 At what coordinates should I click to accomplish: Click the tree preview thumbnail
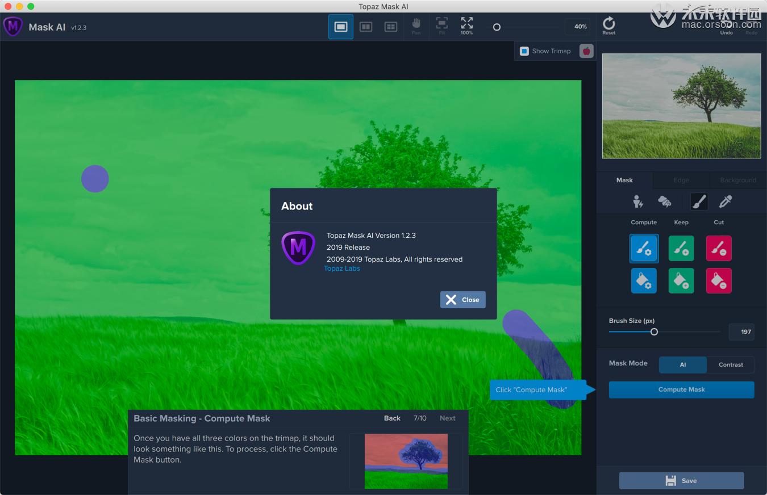coord(681,106)
